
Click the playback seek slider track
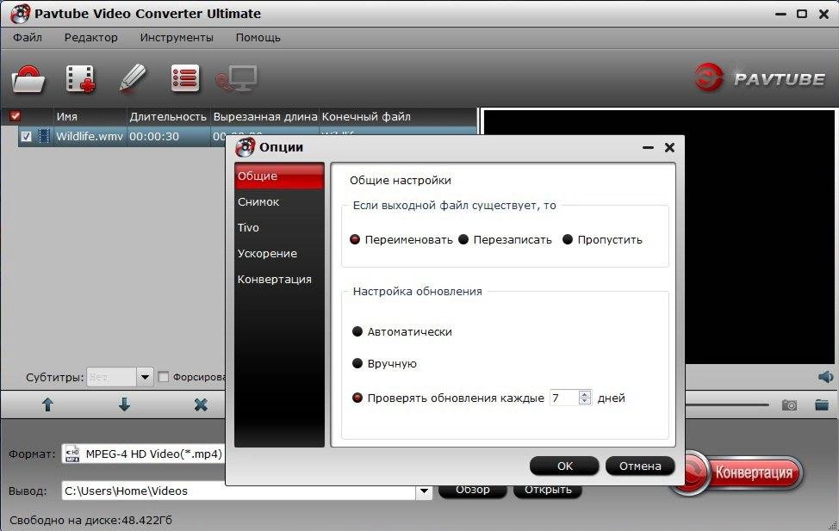pyautogui.click(x=727, y=404)
